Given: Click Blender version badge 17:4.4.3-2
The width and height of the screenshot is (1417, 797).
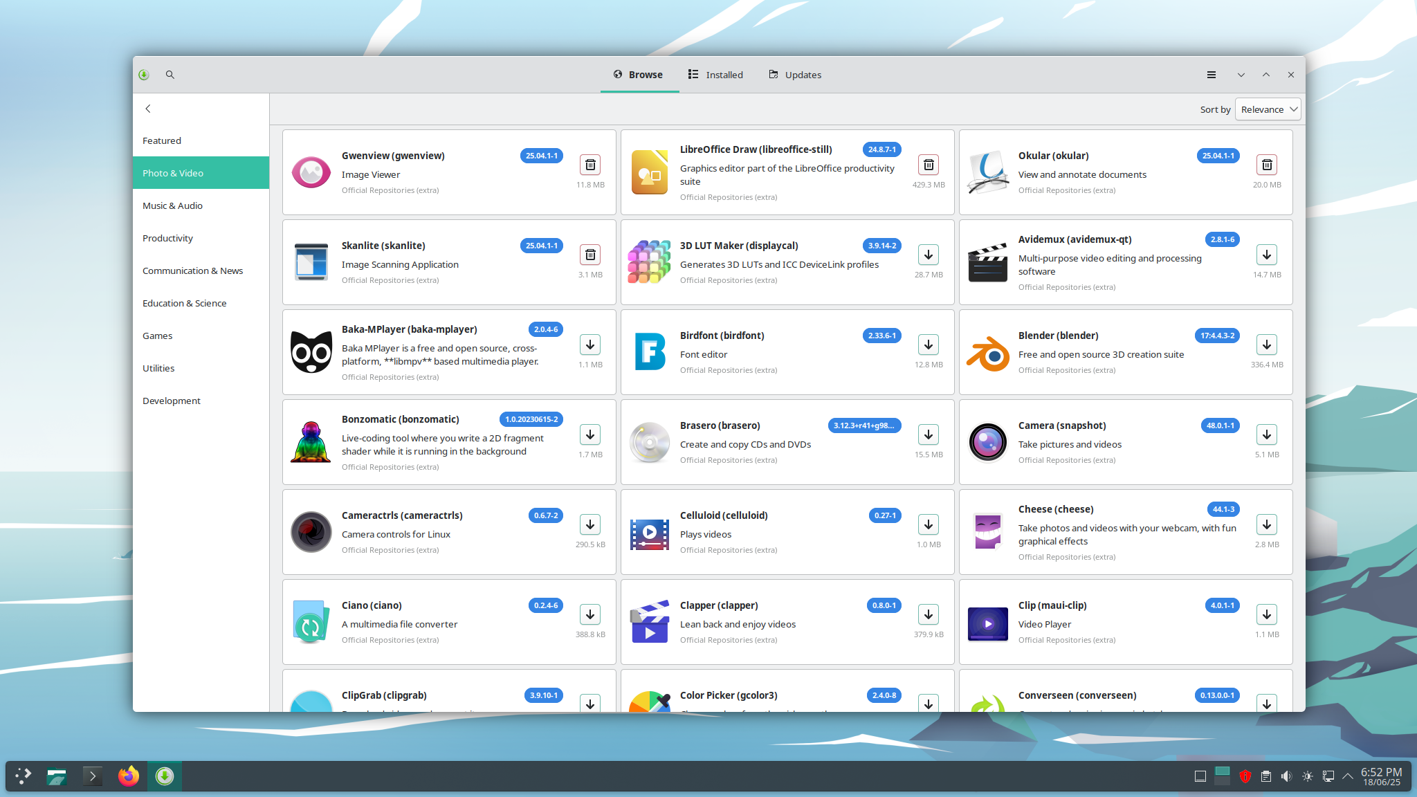Looking at the screenshot, I should (x=1217, y=336).
